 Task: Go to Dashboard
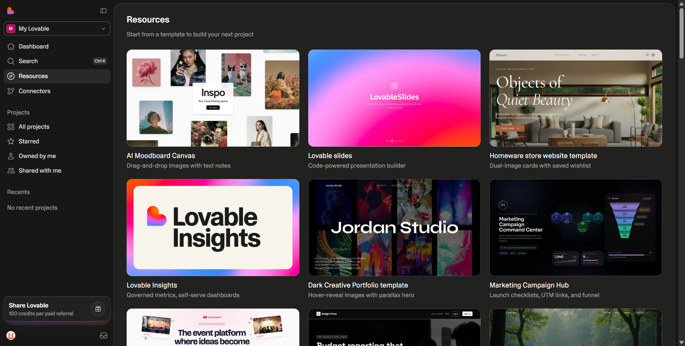(57, 46)
